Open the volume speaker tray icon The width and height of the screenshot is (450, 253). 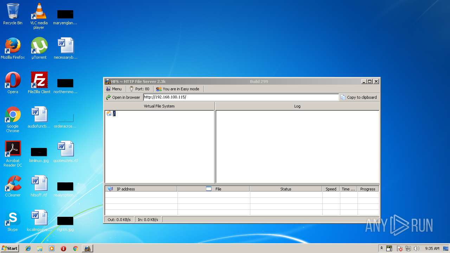click(417, 248)
